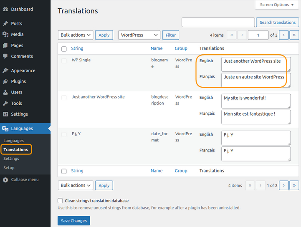Viewport: 301px width, 227px height.
Task: Open the top Bulk actions dropdown
Action: (75, 35)
